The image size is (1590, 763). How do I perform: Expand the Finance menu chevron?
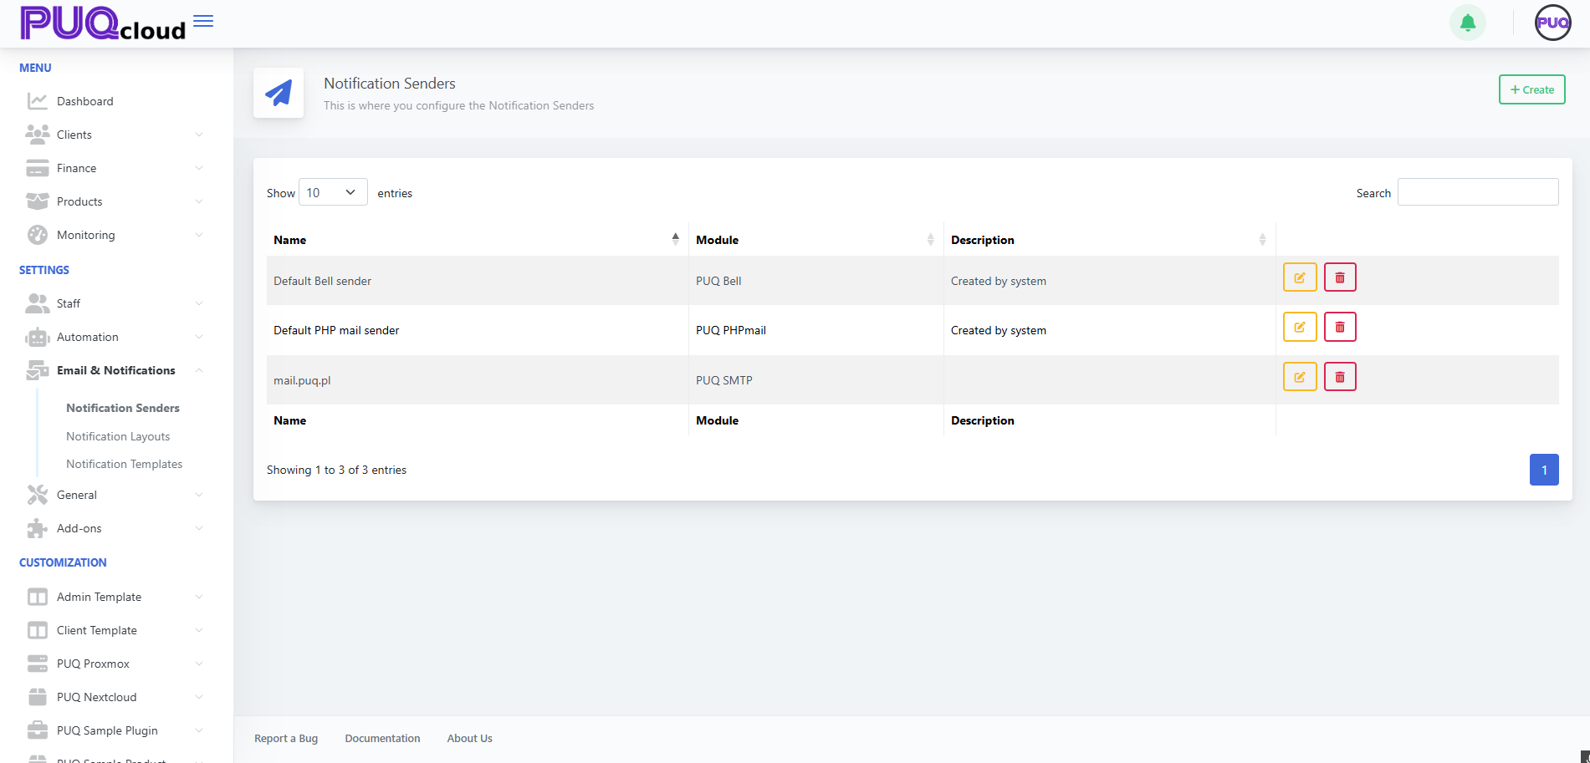tap(199, 168)
